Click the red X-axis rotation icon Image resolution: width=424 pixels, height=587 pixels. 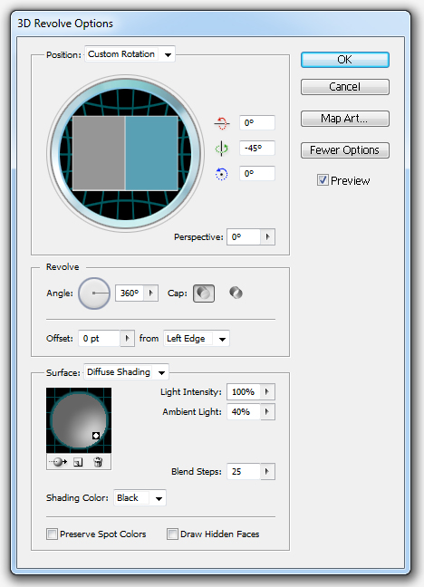222,123
